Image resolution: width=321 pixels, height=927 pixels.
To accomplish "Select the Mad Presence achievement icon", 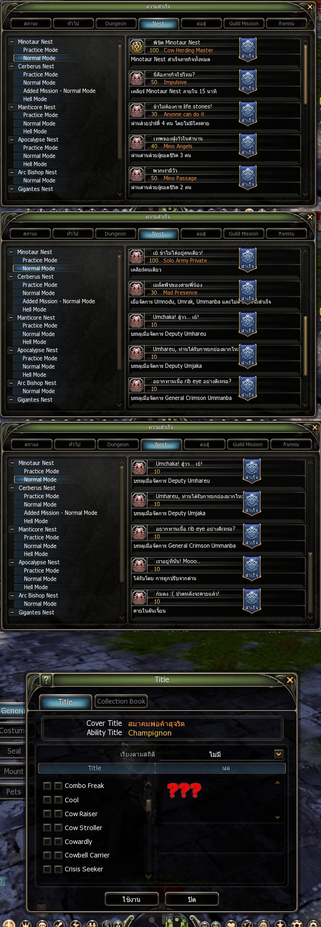I will pos(136,289).
